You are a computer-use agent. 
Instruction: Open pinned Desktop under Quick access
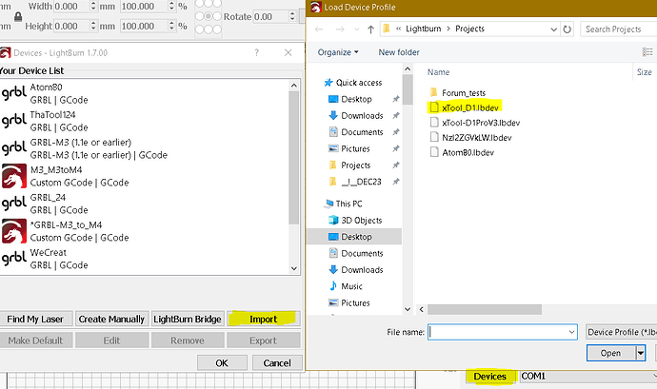356,99
